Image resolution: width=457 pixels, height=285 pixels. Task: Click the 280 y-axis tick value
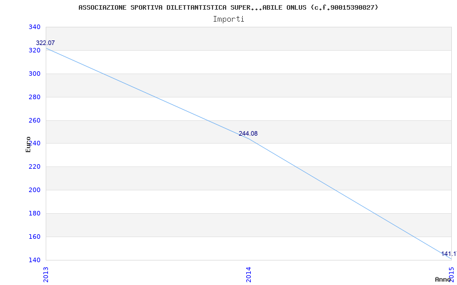[x=34, y=97]
